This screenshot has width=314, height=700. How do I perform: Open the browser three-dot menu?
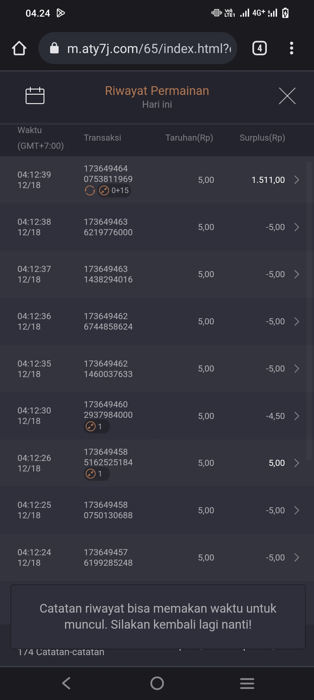click(x=291, y=48)
